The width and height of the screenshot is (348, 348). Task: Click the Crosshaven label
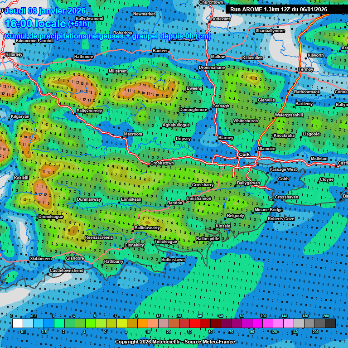point(287,197)
